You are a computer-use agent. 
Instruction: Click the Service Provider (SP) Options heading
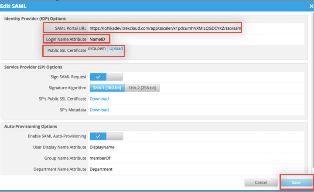pos(33,67)
